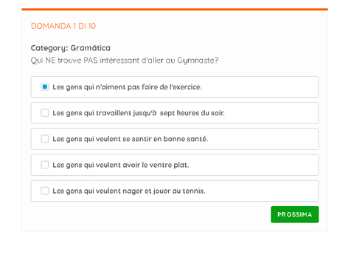
Task: Enable the checkbox for avoir le ventre plat
Action: pos(45,165)
